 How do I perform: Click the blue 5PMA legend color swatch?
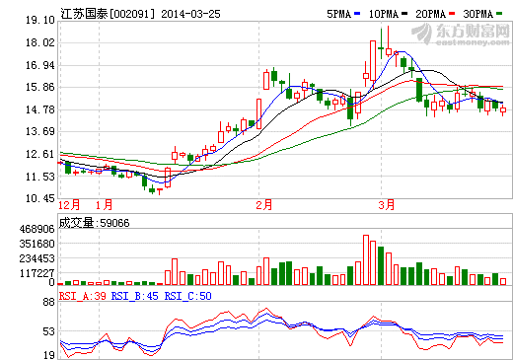click(357, 14)
